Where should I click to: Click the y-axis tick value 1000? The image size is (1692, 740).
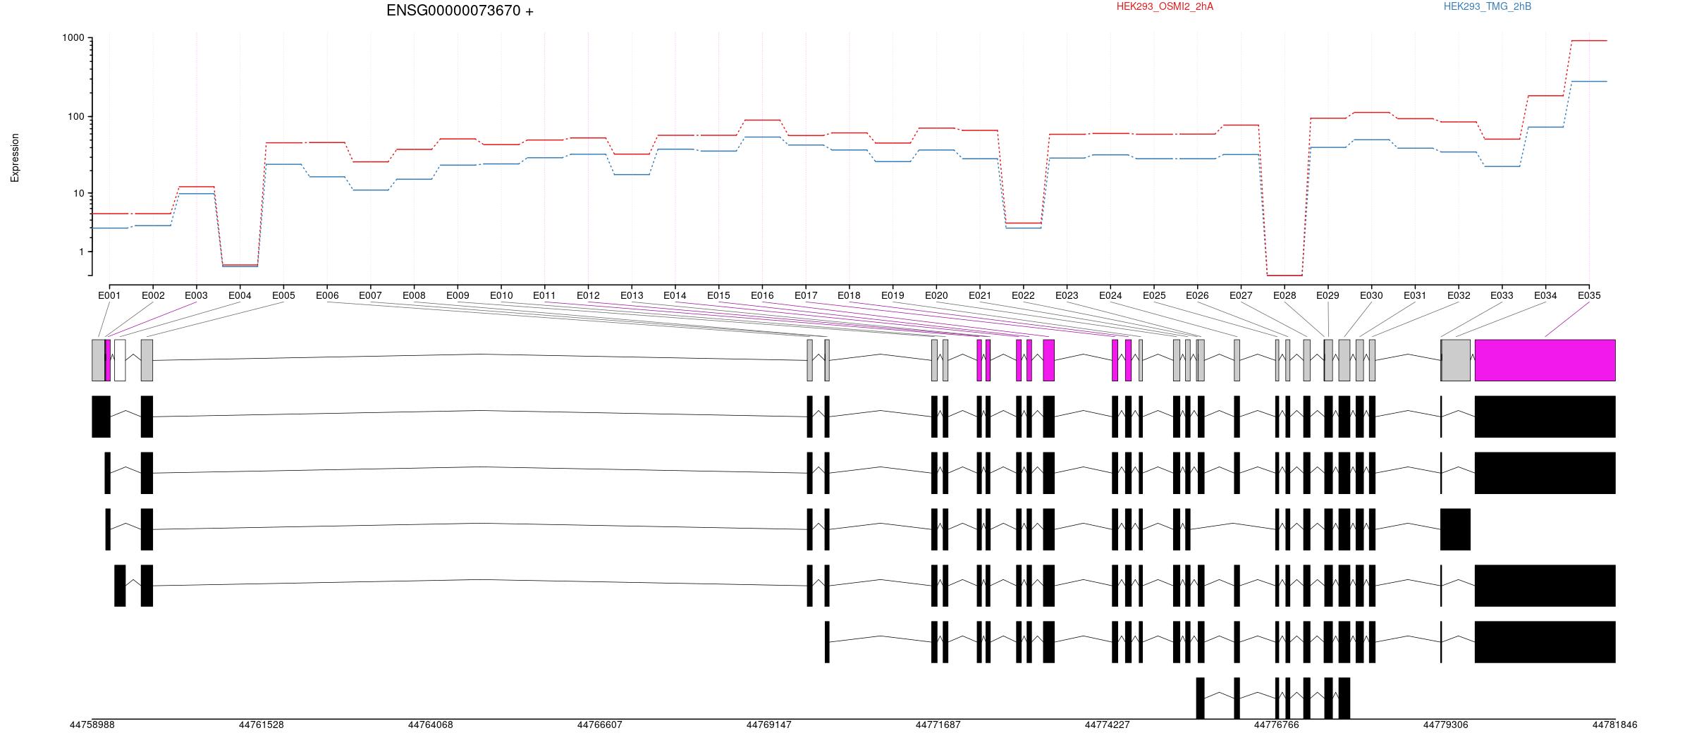point(73,38)
